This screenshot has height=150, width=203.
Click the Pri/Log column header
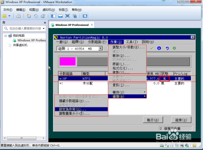[x=182, y=73]
